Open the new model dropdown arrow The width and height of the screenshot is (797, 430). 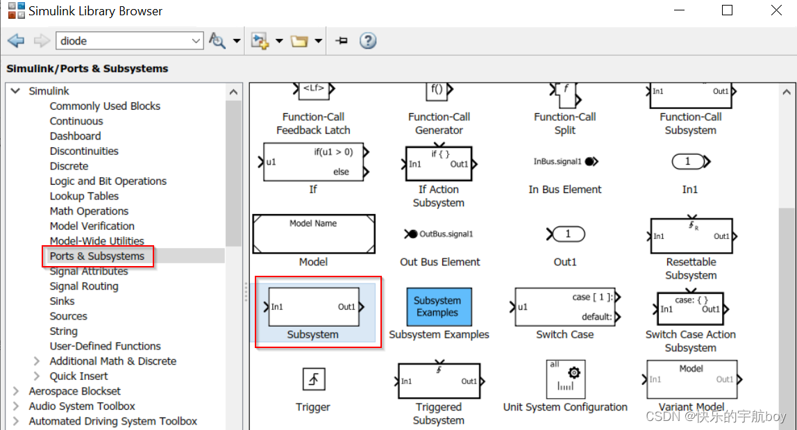coord(279,41)
